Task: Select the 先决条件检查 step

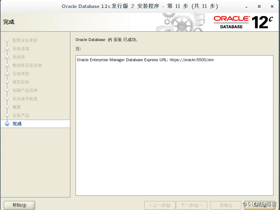Action: point(25,99)
